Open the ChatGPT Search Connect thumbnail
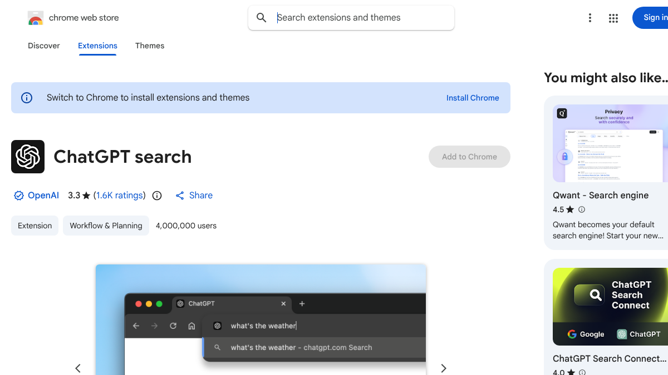Screen dimensions: 668x375 click(x=610, y=307)
